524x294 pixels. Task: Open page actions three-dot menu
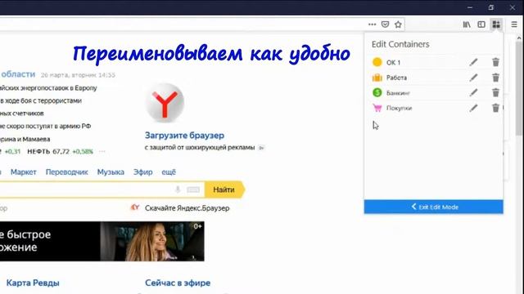(372, 24)
